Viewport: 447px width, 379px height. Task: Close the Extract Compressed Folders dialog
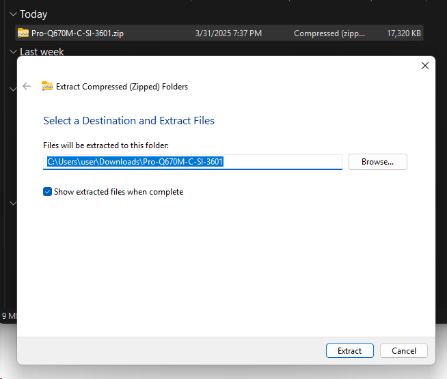pyautogui.click(x=425, y=66)
